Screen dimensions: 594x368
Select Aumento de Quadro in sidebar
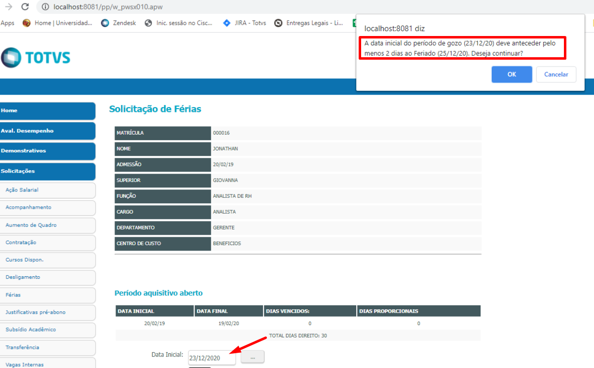[x=47, y=225]
